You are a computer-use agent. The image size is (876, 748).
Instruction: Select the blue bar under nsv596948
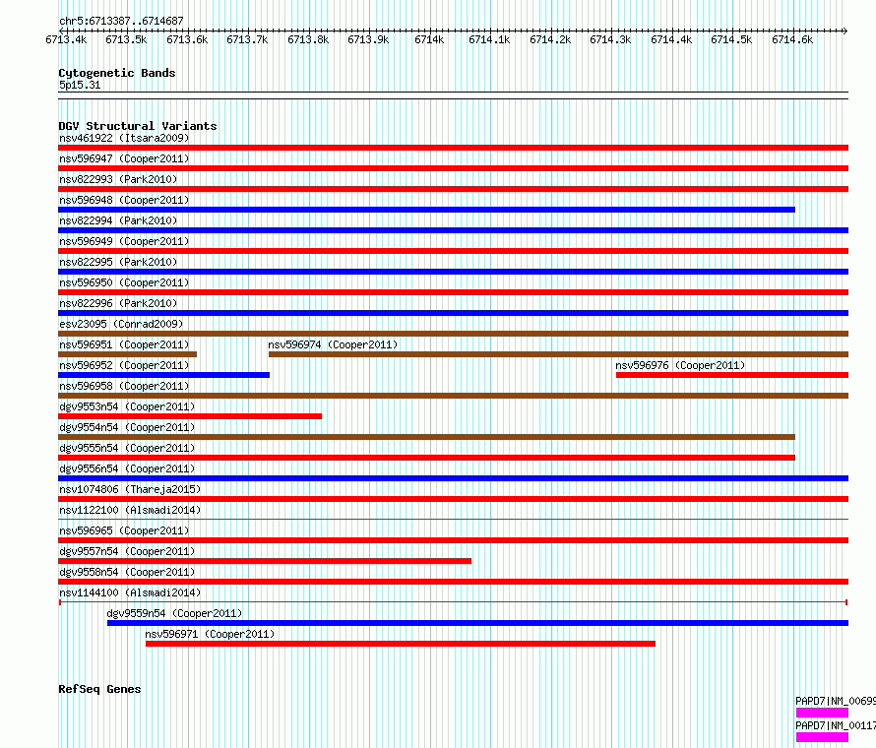pyautogui.click(x=427, y=210)
